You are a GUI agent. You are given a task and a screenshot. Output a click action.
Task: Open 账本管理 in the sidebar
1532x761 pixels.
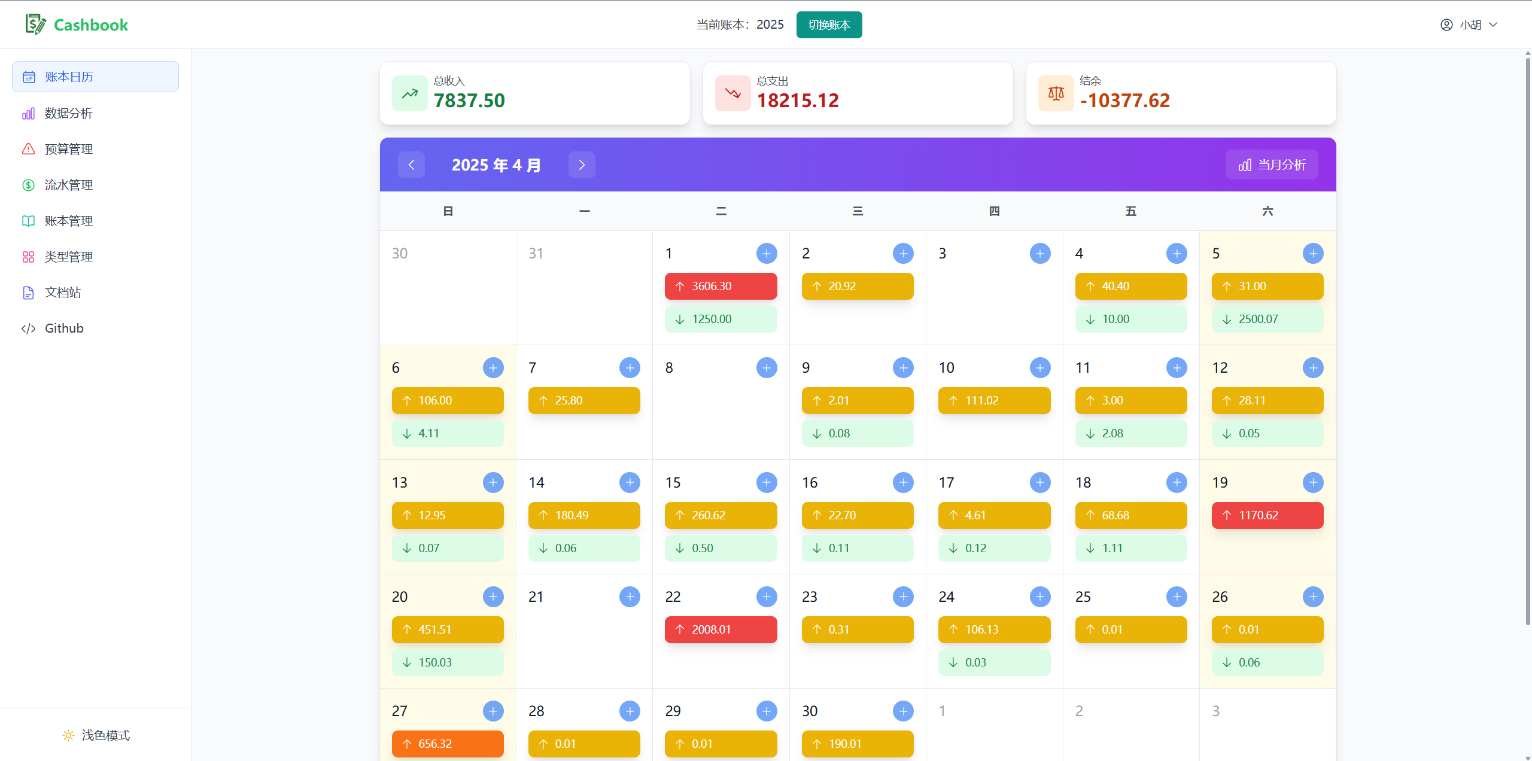[x=95, y=221]
